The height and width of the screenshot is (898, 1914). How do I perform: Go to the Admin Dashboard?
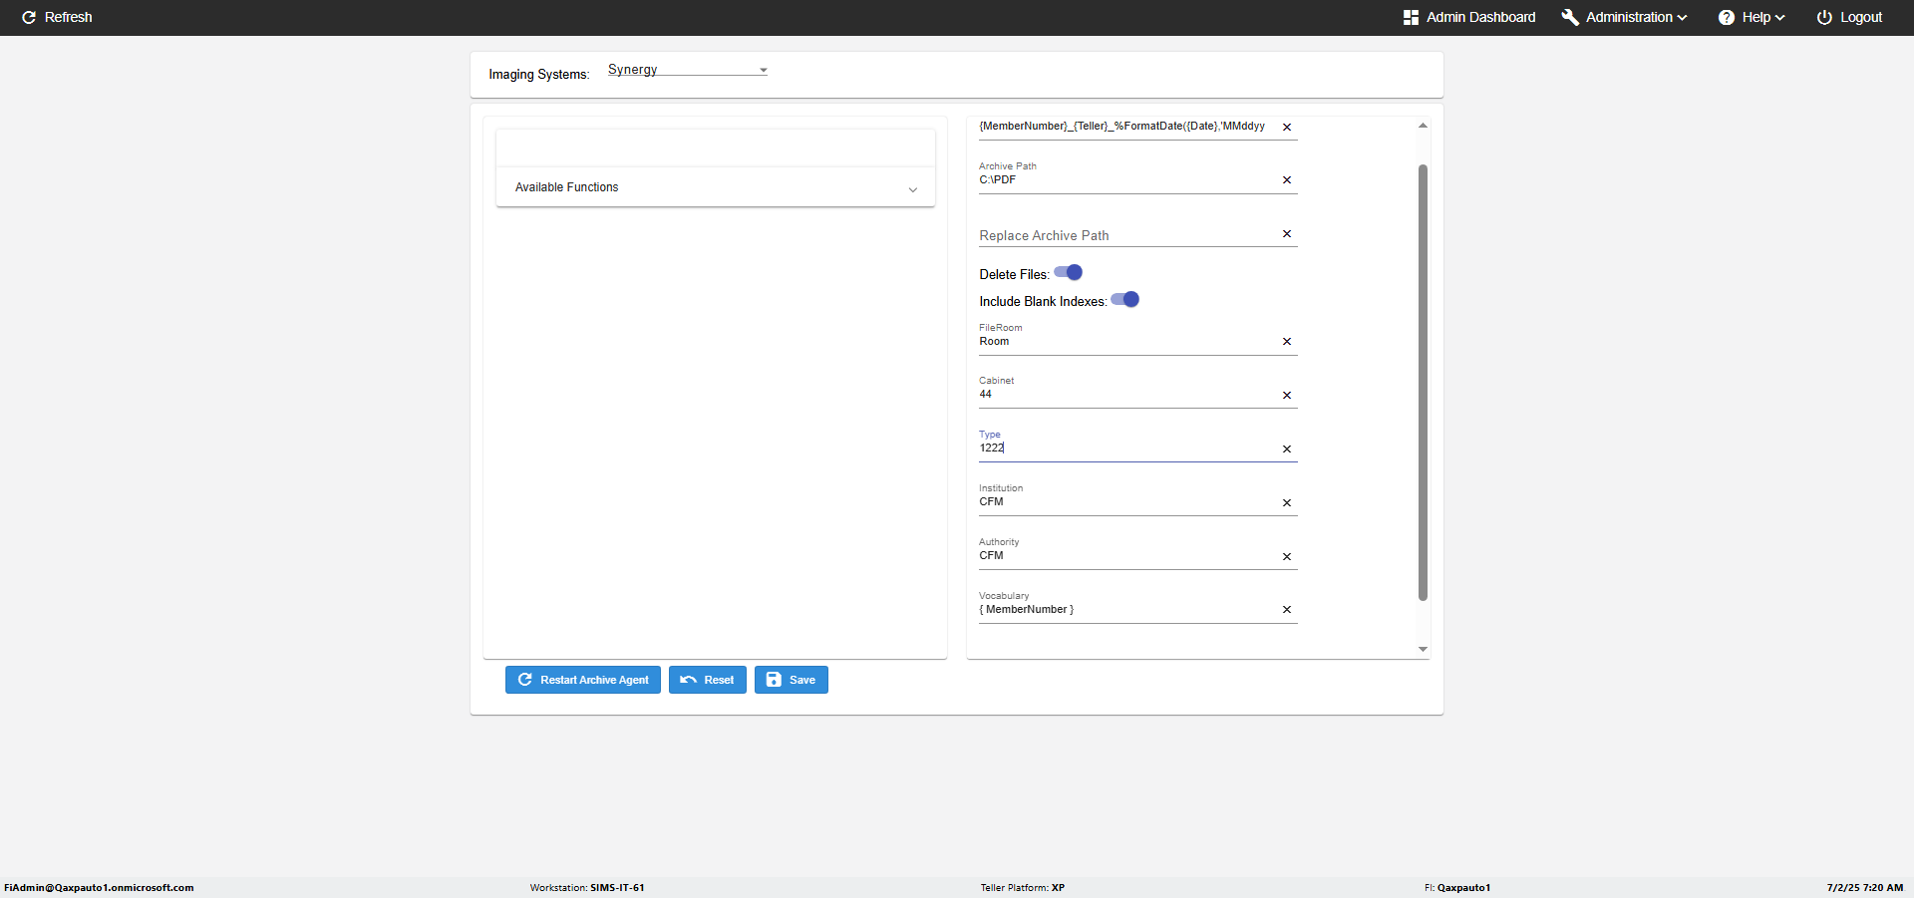[x=1469, y=17]
